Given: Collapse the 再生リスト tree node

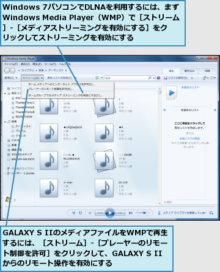Looking at the screenshot, I should [x=5, y=94].
